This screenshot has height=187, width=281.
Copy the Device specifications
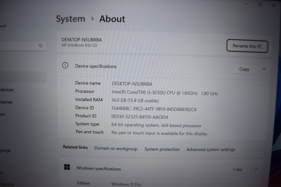[244, 69]
